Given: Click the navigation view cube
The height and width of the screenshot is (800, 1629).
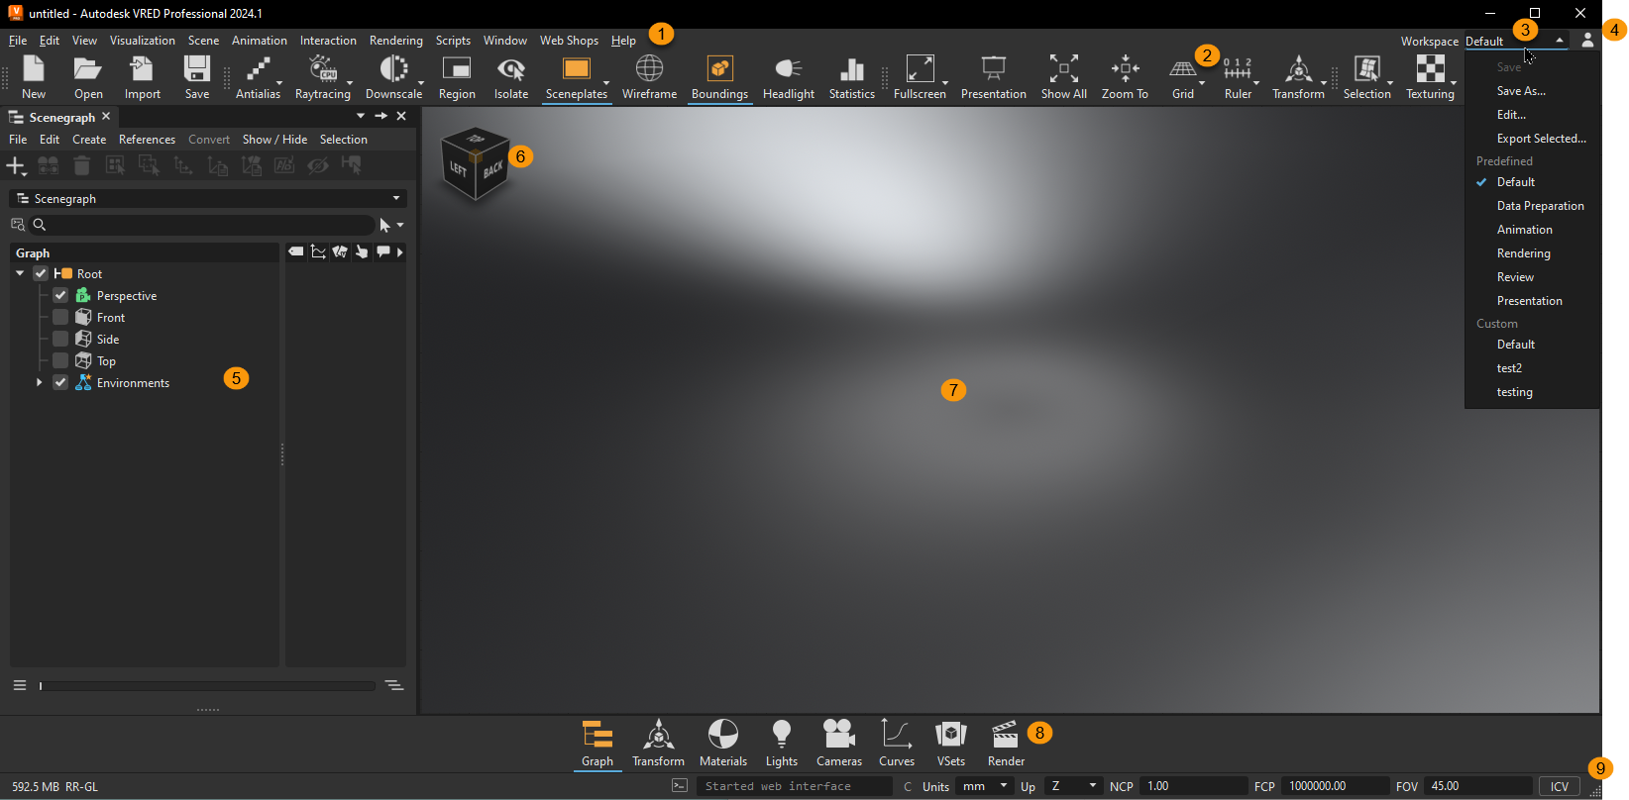Looking at the screenshot, I should (476, 162).
